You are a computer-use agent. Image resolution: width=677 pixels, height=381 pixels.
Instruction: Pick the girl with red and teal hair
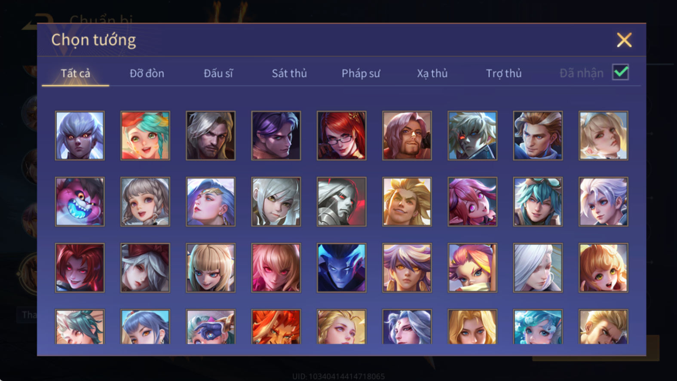tap(145, 135)
